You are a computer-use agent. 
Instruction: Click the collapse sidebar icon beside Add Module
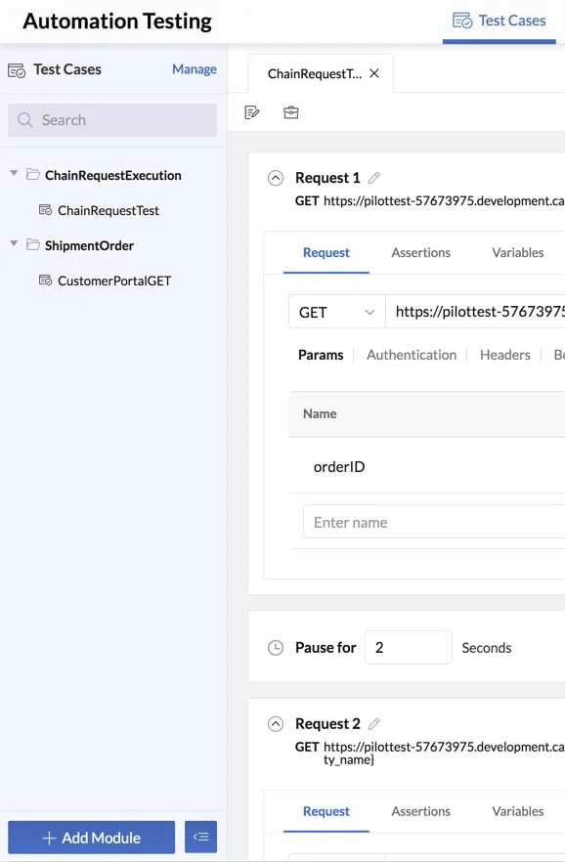(200, 837)
